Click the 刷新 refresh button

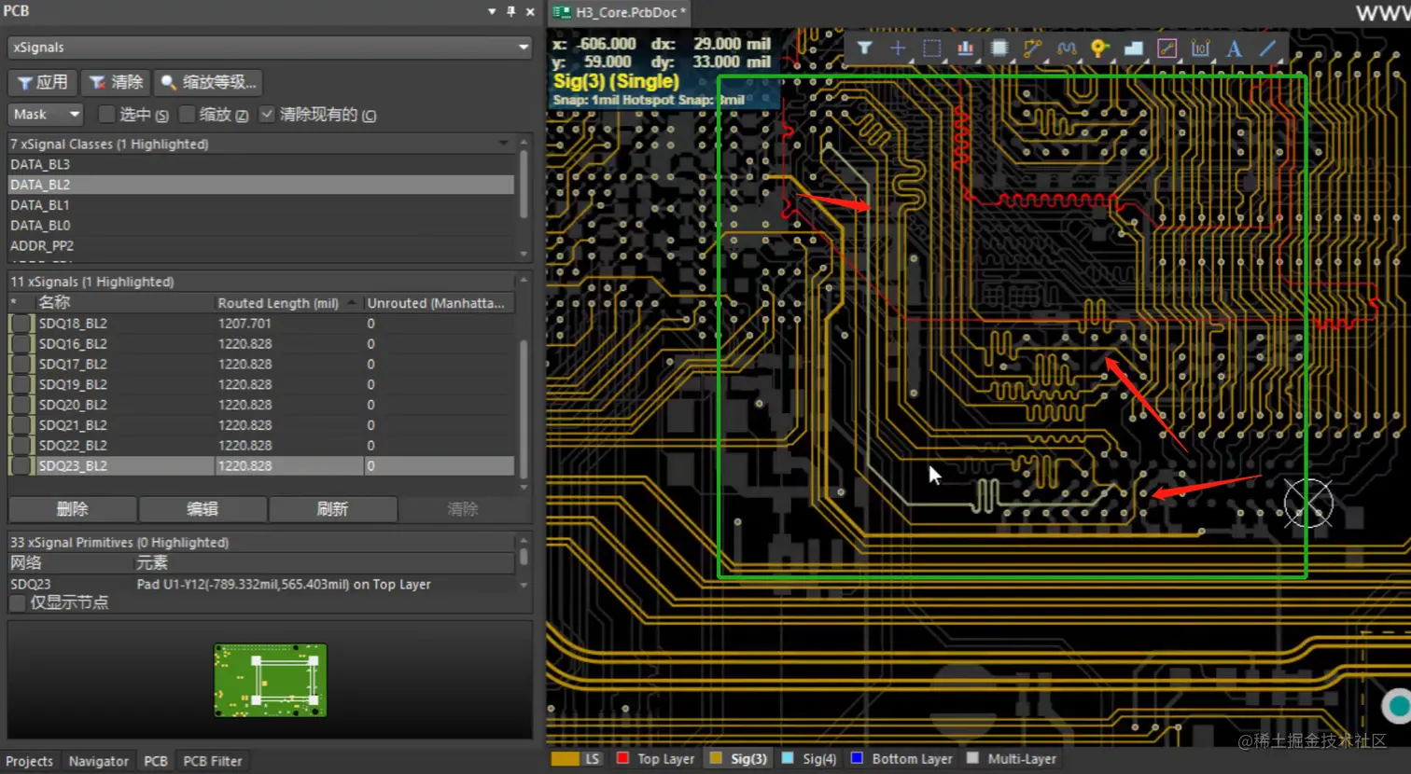[332, 509]
